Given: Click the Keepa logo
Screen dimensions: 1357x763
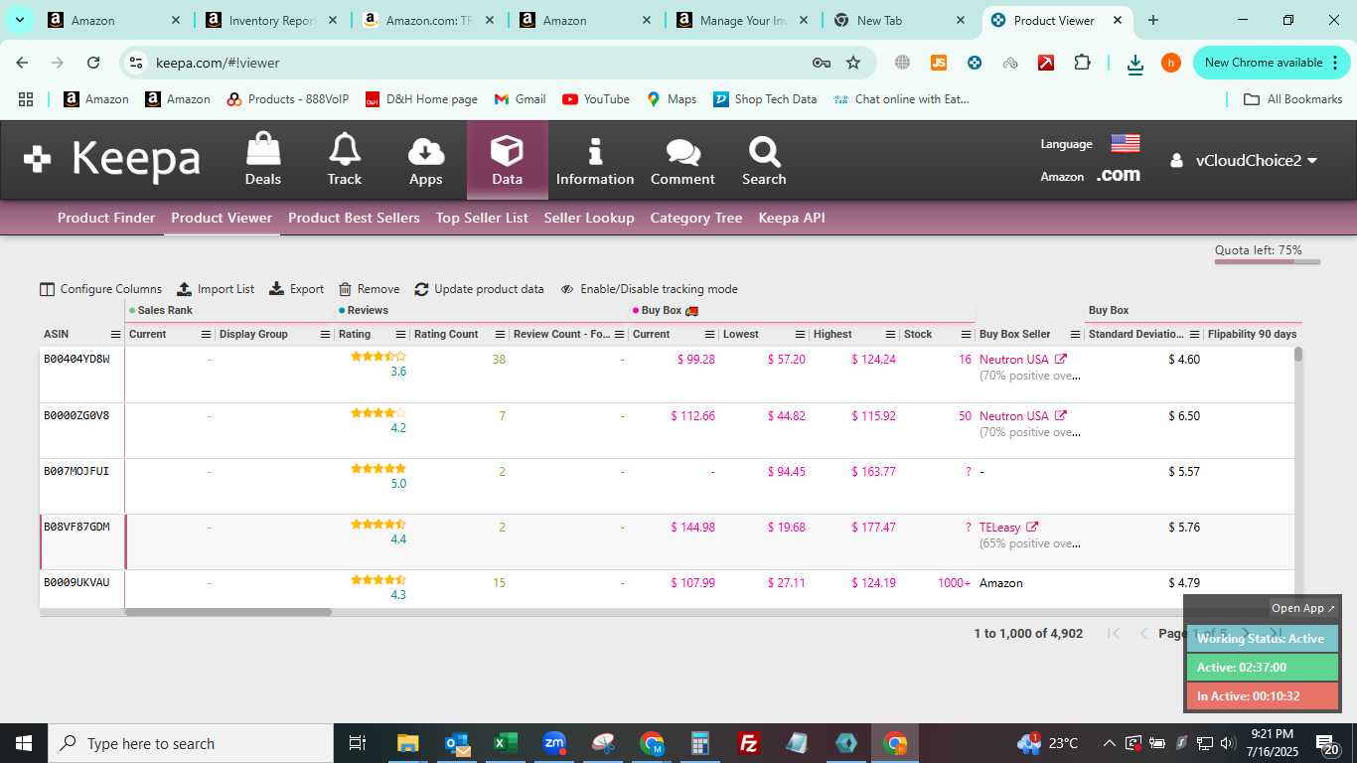Looking at the screenshot, I should coord(112,159).
